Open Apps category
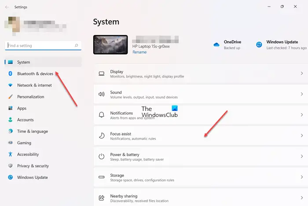 [43, 108]
